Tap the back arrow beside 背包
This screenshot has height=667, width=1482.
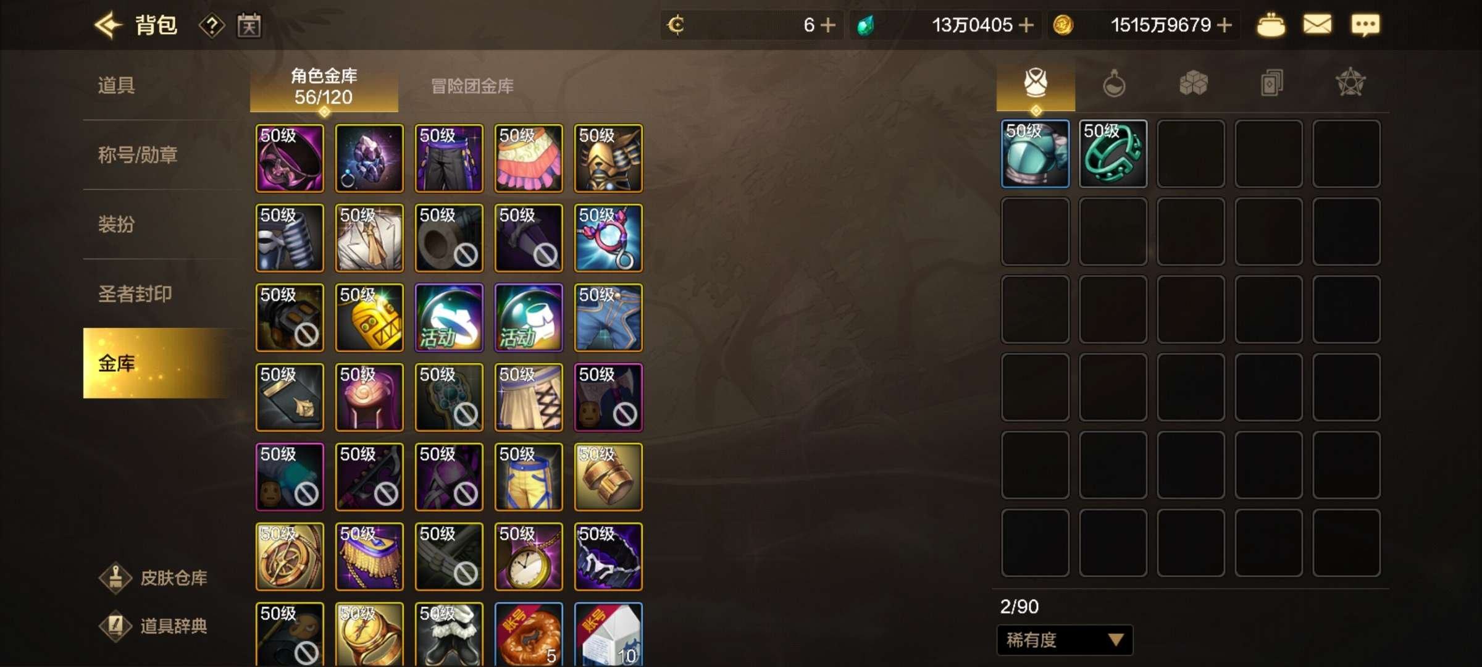107,25
